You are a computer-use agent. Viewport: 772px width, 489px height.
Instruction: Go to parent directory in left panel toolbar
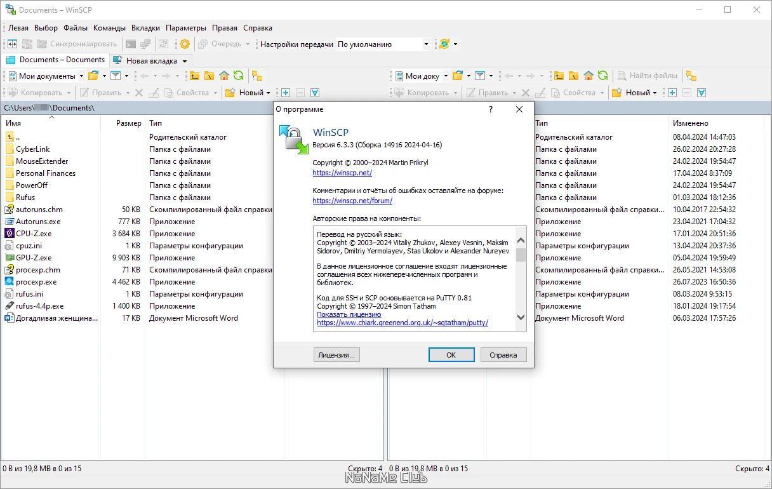194,76
